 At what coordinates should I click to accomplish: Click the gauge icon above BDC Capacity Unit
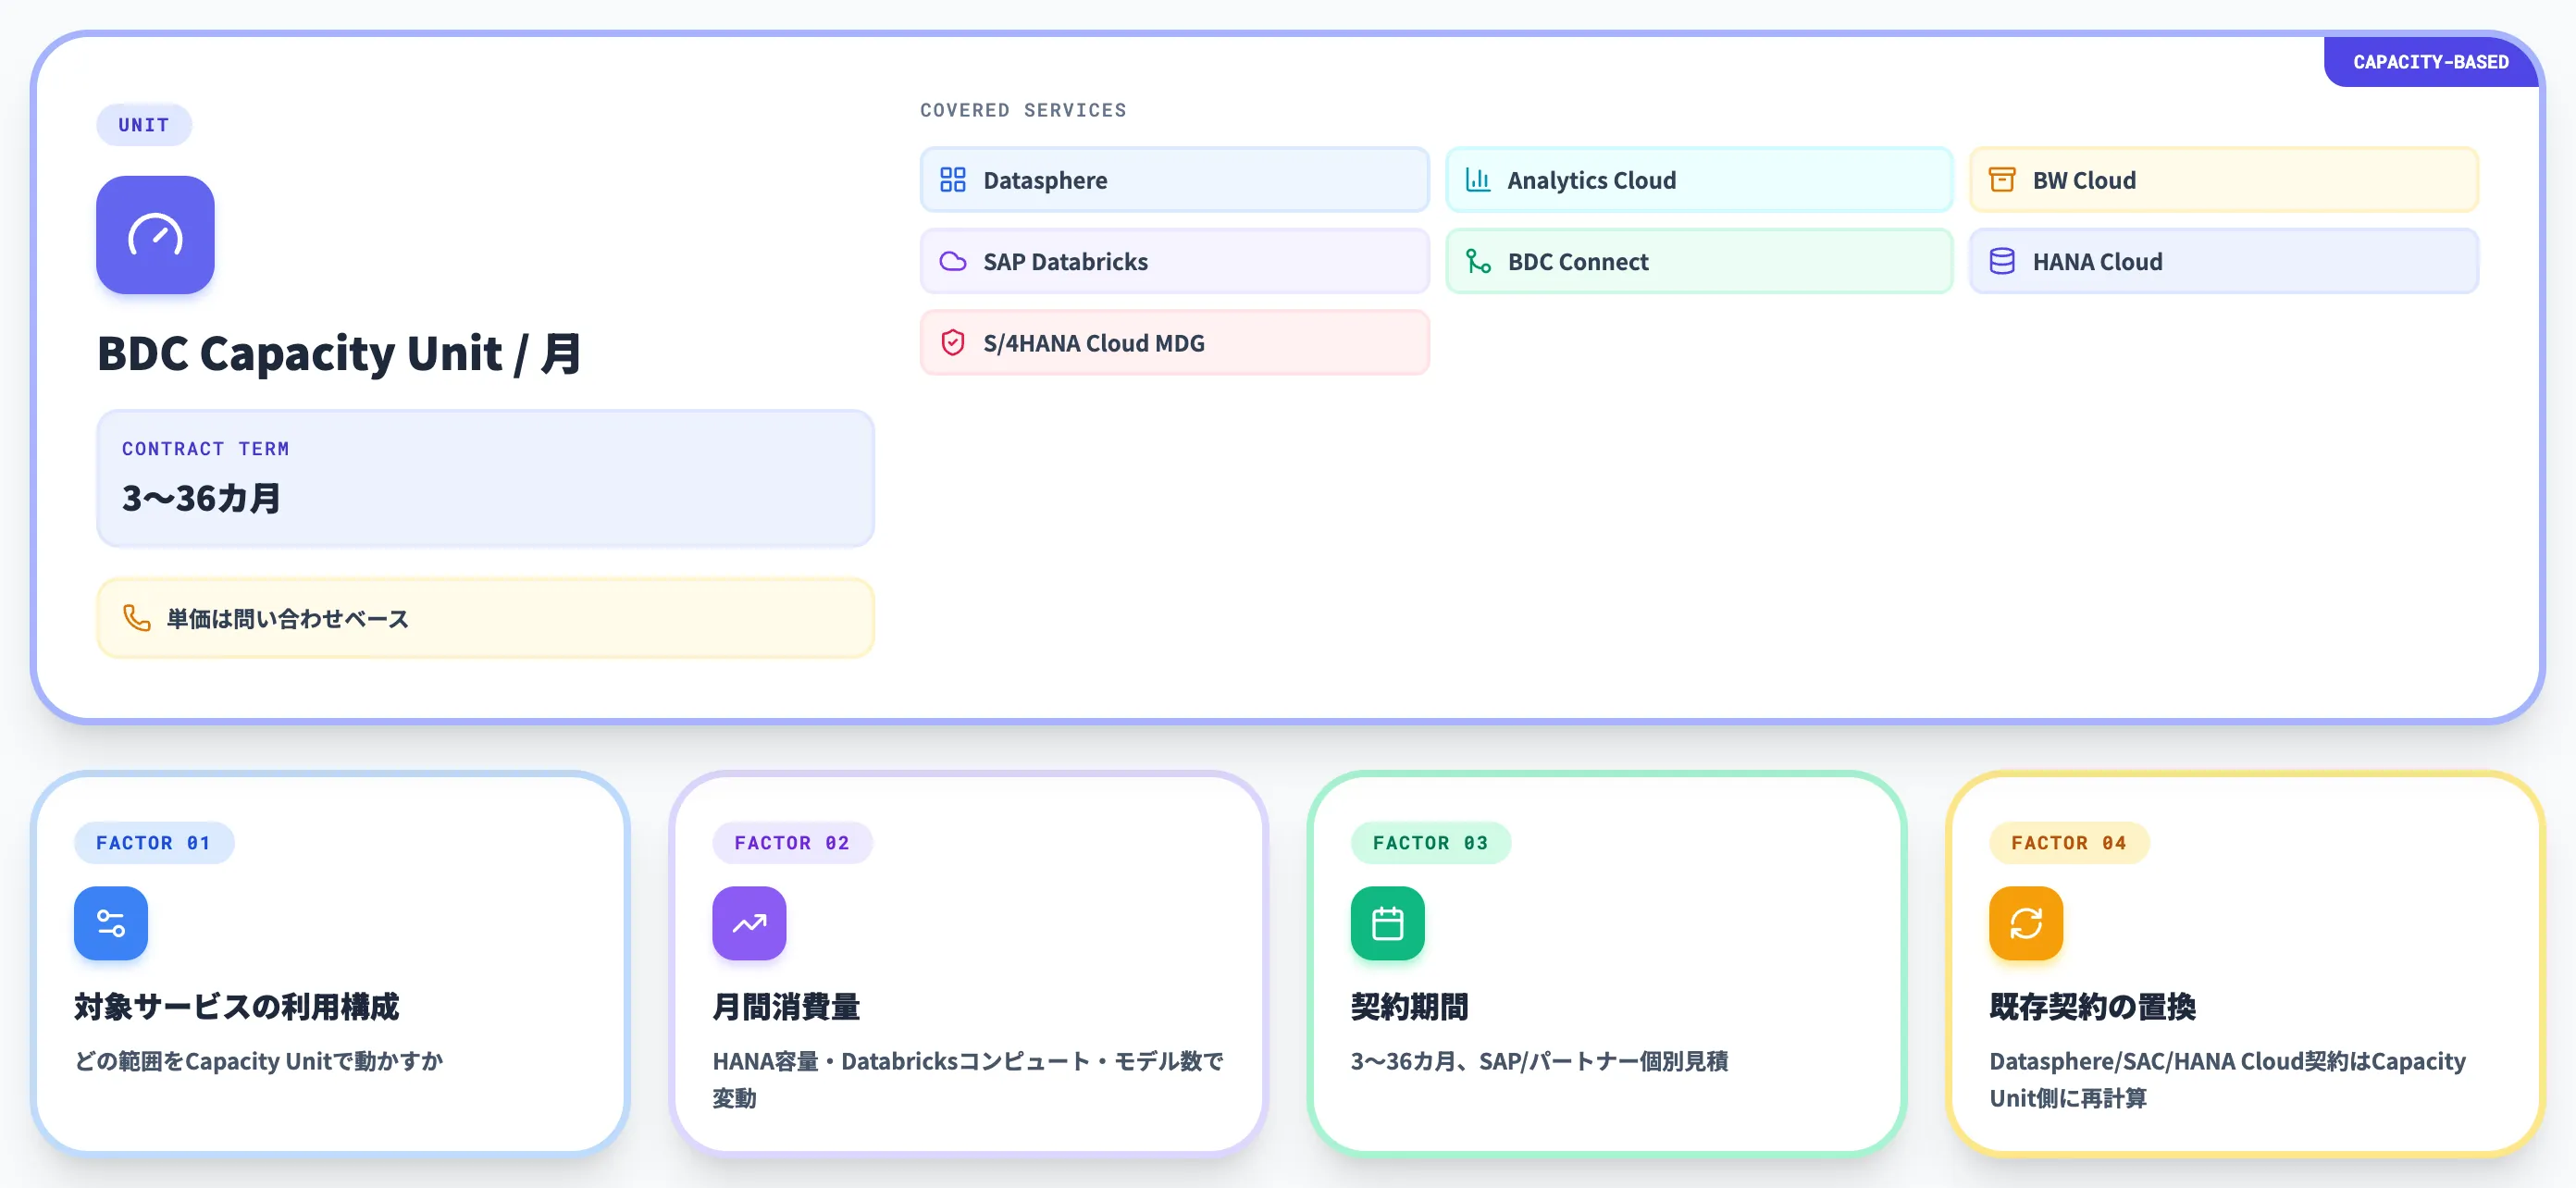point(155,235)
